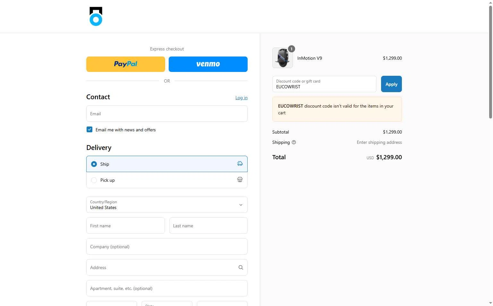Click the Discount code or gift card field
The image size is (493, 306).
324,84
